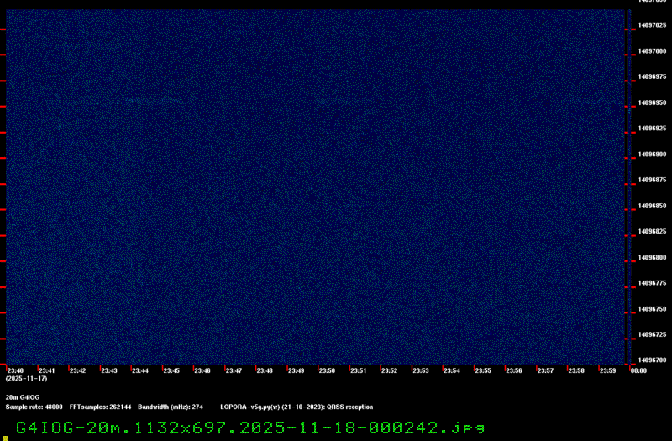The width and height of the screenshot is (672, 441).
Task: Click the 14096750 frequency label
Action: tap(653, 309)
